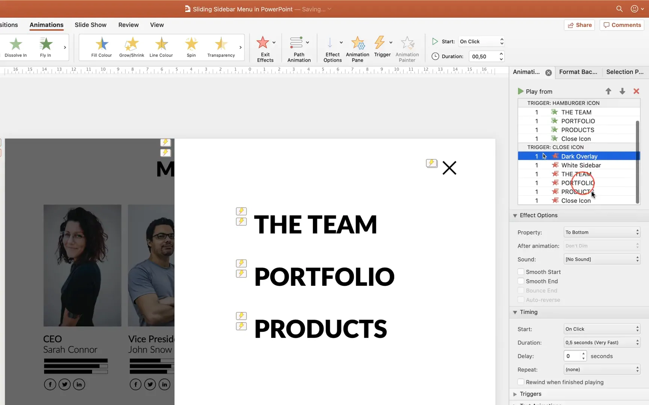Click the LinkedIn icon under John Snow
This screenshot has width=649, height=405.
click(x=165, y=384)
